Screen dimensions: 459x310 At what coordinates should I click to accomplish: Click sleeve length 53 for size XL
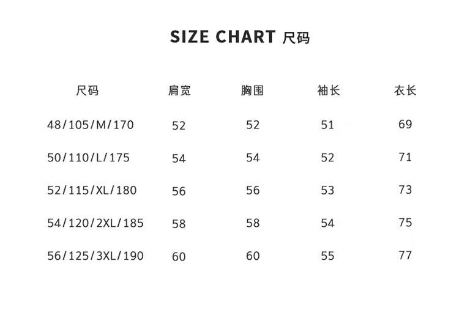tap(327, 190)
